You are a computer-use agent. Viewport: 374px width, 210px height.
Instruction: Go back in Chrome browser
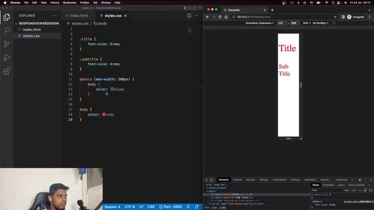[x=207, y=17]
